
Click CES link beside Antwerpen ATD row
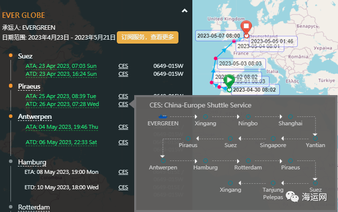(x=123, y=143)
